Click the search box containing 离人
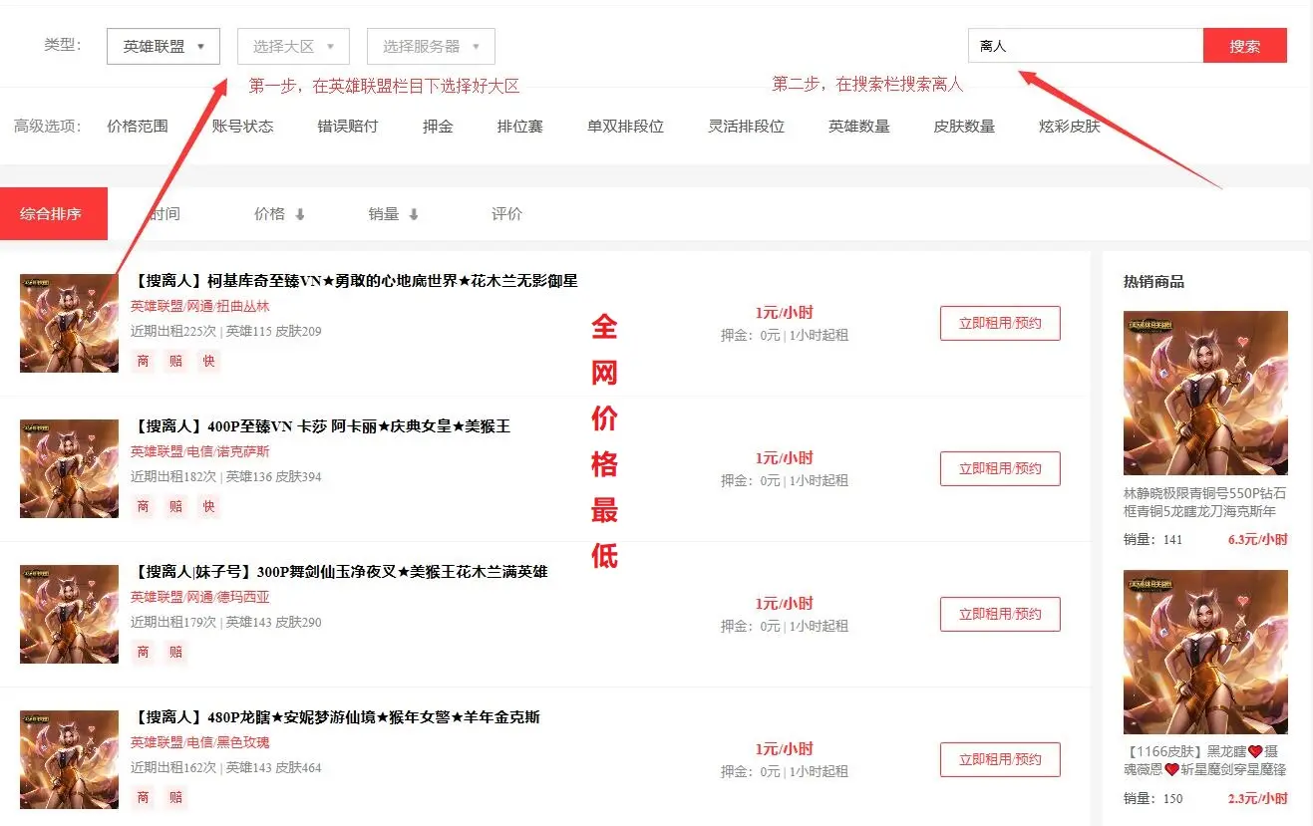The height and width of the screenshot is (826, 1313). 1086,46
